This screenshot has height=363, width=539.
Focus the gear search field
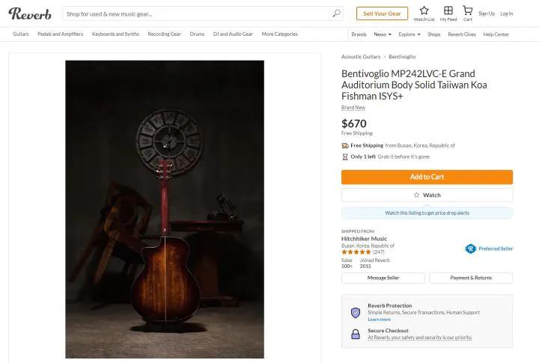click(195, 13)
